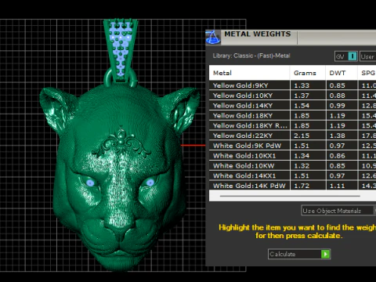Select the Yellow Gold:10KY row
This screenshot has height=282, width=376.
[292, 96]
